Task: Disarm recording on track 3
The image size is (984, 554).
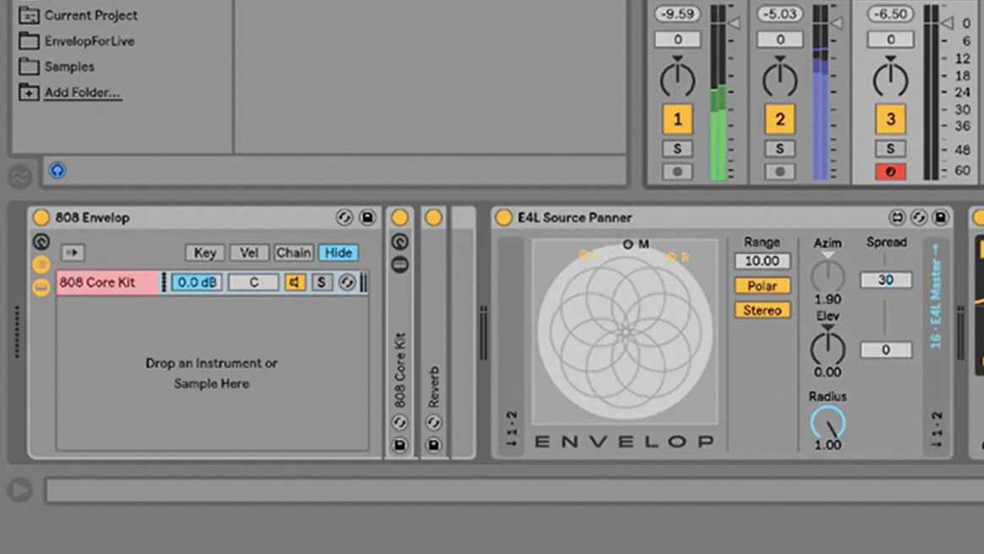Action: (890, 172)
